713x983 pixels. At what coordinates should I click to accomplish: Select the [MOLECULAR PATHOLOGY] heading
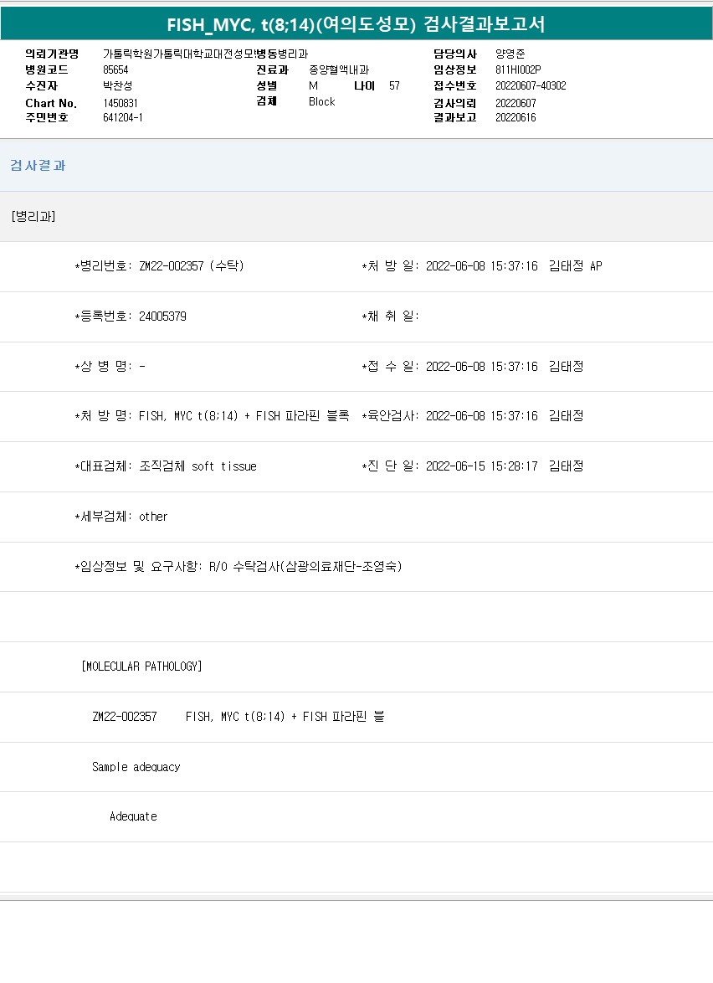[141, 666]
